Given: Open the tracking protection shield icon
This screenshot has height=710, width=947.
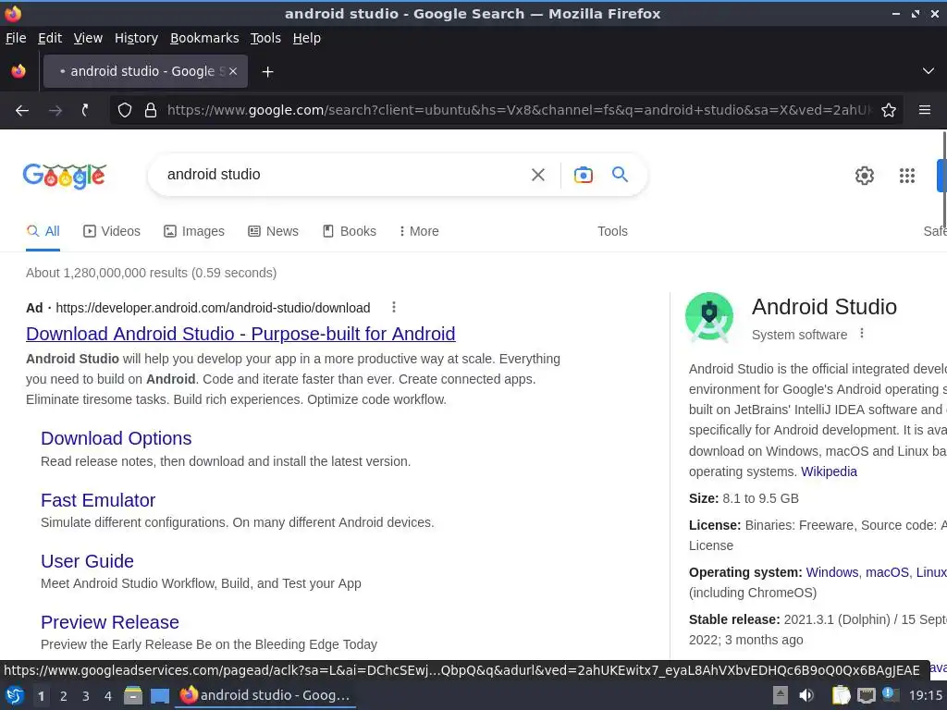Looking at the screenshot, I should [x=125, y=110].
